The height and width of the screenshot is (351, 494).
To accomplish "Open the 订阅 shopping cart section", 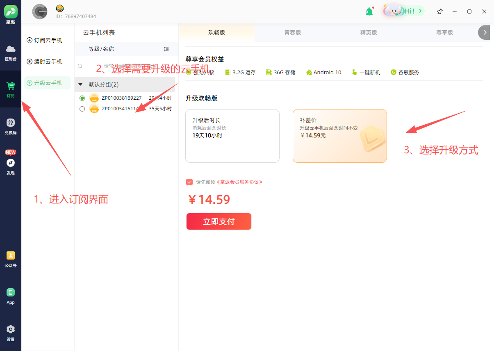I will tap(11, 89).
